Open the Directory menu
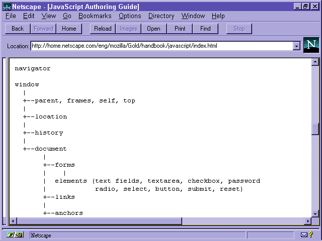 click(x=161, y=16)
